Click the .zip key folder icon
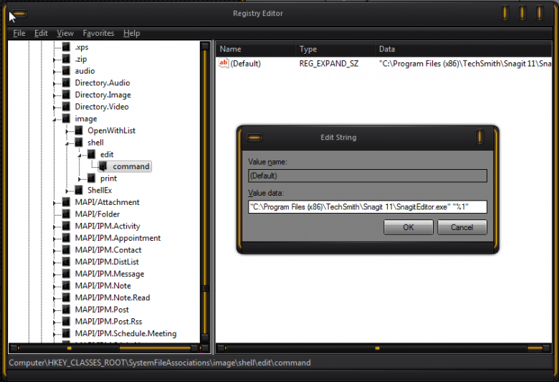Viewport: 559px width, 382px height. (67, 59)
